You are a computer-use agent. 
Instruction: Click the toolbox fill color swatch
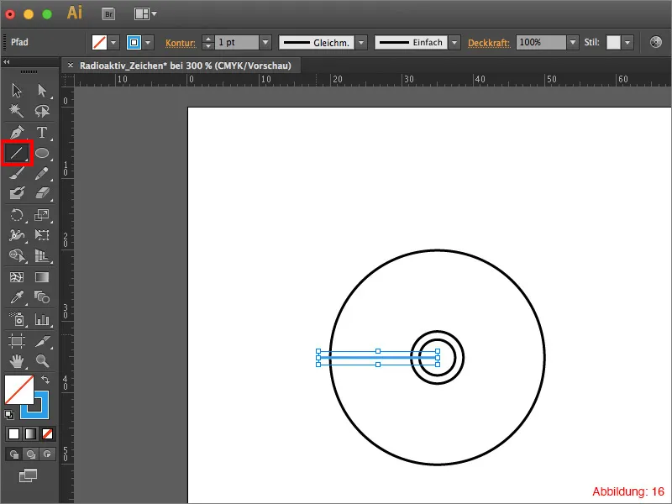tap(18, 390)
